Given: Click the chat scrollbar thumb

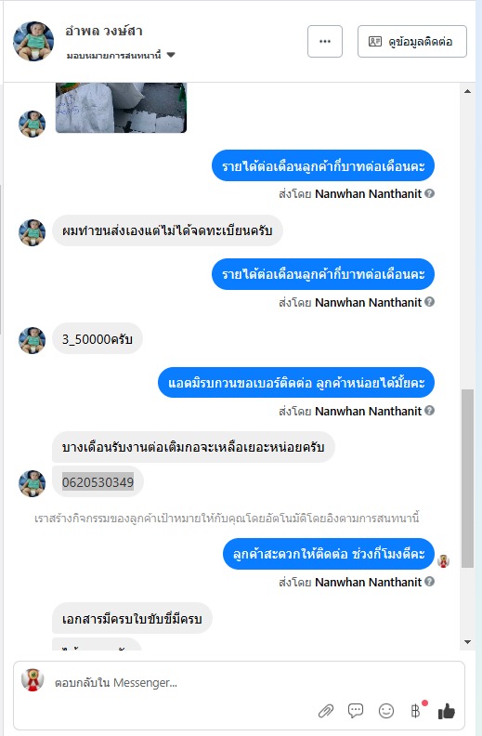Looking at the screenshot, I should pyautogui.click(x=467, y=478).
